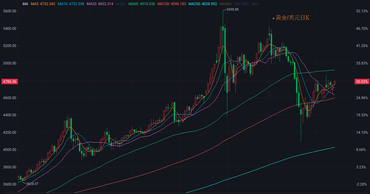
Task: Click the 3600.00 price axis label
Action: click(x=9, y=184)
